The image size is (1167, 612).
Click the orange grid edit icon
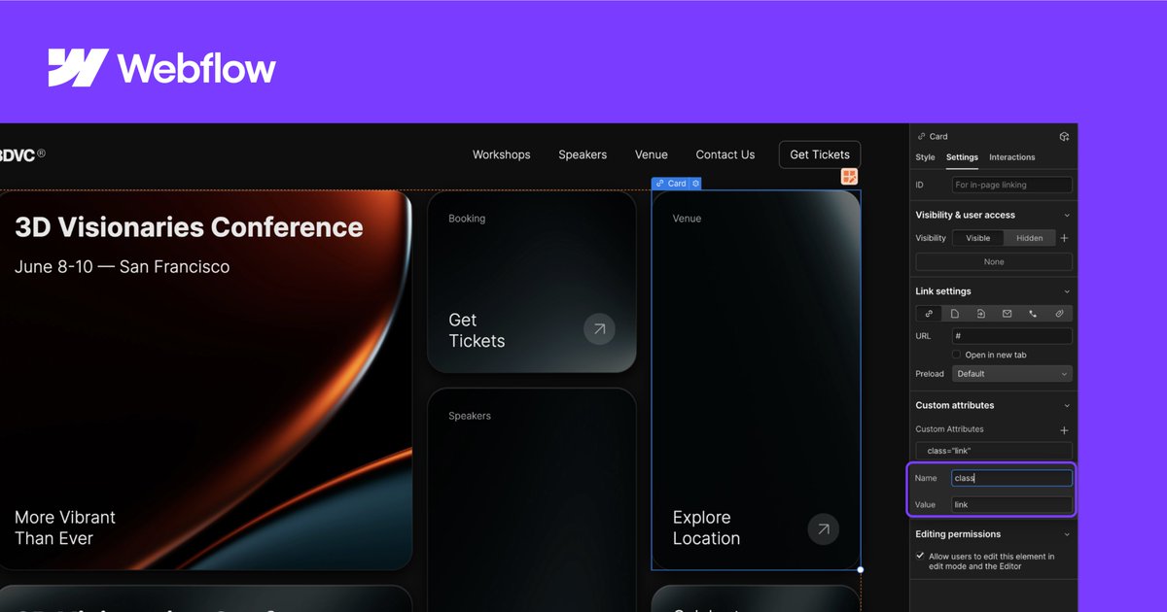coord(849,177)
